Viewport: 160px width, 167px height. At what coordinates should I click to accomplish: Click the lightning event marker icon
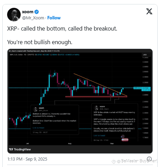[x=123, y=136]
